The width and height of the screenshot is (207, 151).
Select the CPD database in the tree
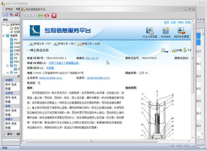click(x=15, y=54)
